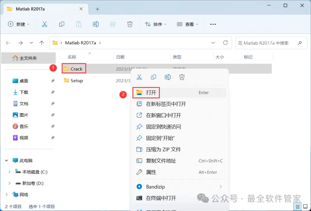Choose 打开 (Open) in context menu

[x=179, y=93]
